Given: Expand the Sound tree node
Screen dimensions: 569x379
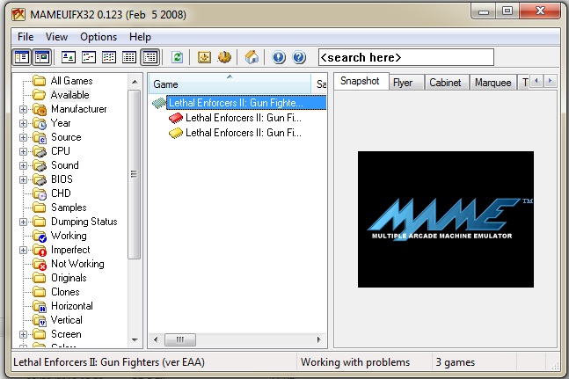Looking at the screenshot, I should (23, 165).
